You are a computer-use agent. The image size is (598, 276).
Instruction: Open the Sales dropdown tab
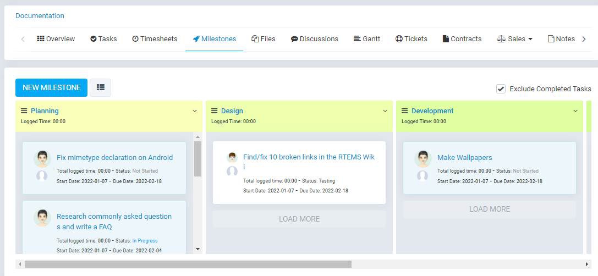point(514,39)
